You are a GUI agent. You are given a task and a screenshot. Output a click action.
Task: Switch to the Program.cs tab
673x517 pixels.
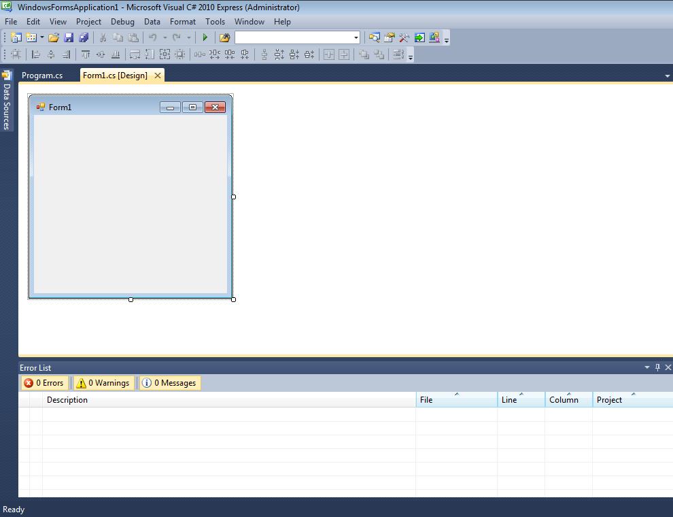click(x=42, y=76)
